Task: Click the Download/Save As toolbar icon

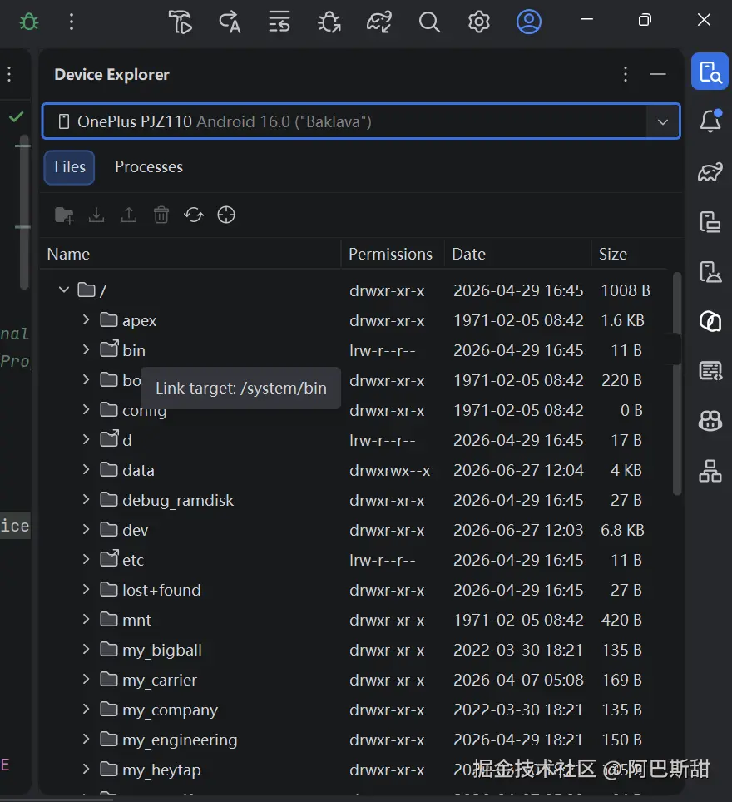Action: pos(96,215)
